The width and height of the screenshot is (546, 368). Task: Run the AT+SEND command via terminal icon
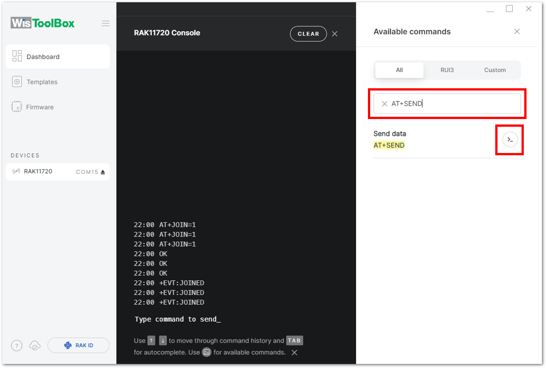(x=510, y=140)
